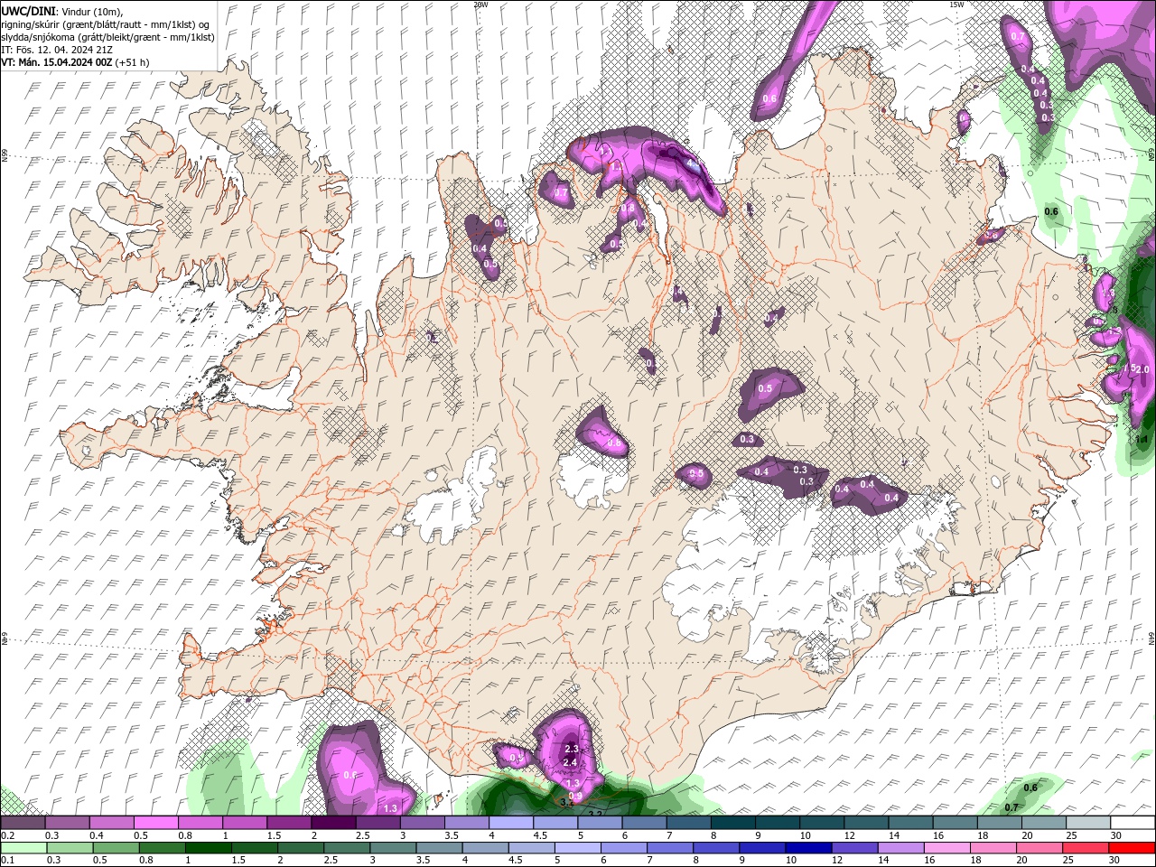Screen dimensions: 1156x867
Task: Pick the lavender snow swatch labeled 4
Action: coord(511,823)
